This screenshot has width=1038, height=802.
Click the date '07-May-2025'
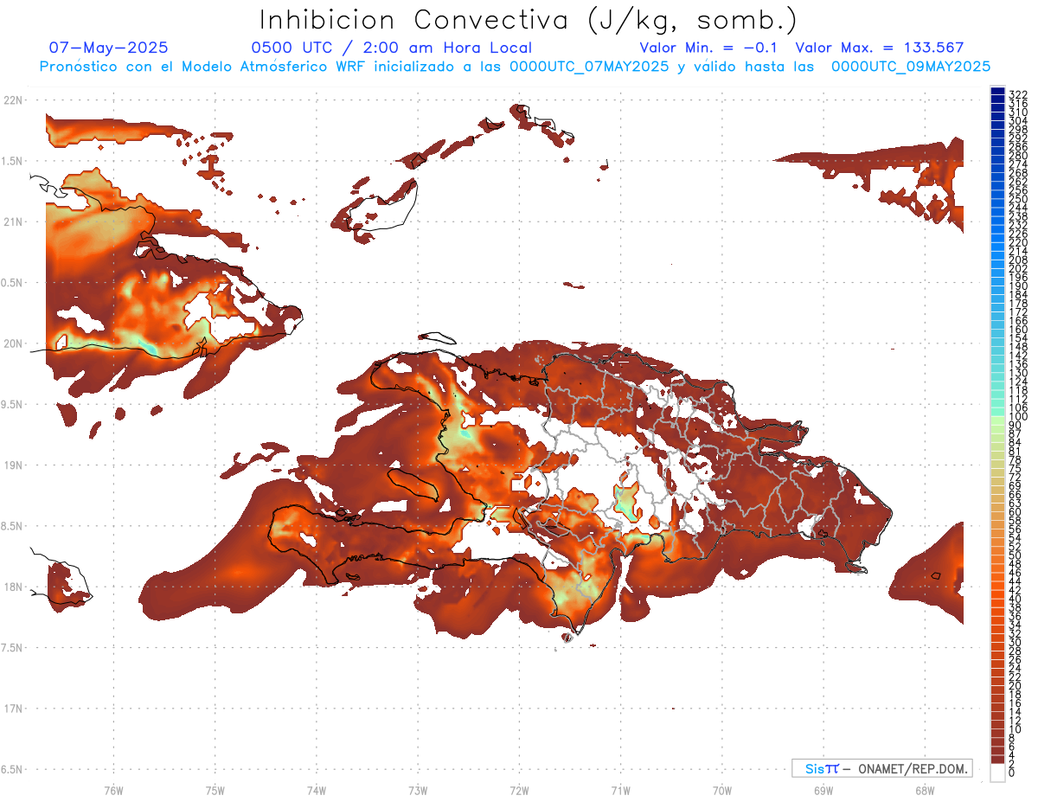[x=108, y=48]
